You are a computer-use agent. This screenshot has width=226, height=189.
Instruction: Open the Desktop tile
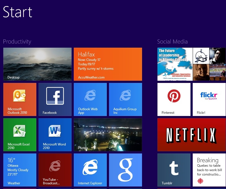37,64
